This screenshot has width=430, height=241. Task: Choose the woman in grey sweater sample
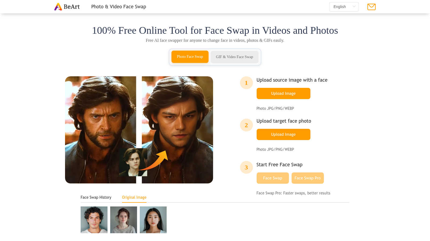click(x=124, y=220)
